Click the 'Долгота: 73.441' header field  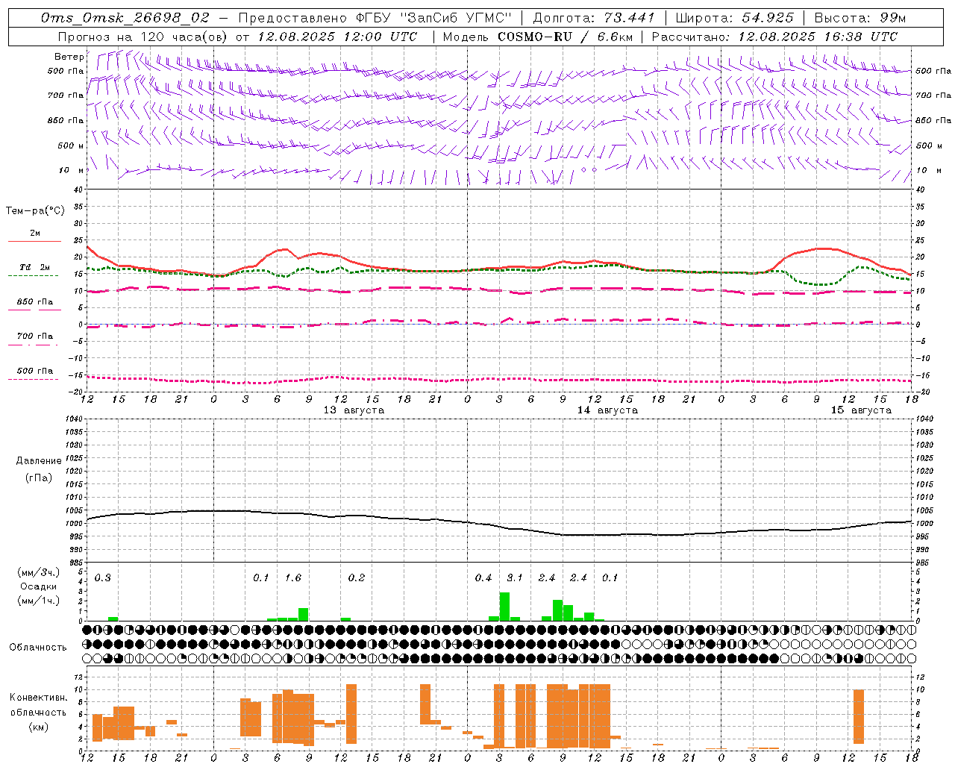(593, 17)
